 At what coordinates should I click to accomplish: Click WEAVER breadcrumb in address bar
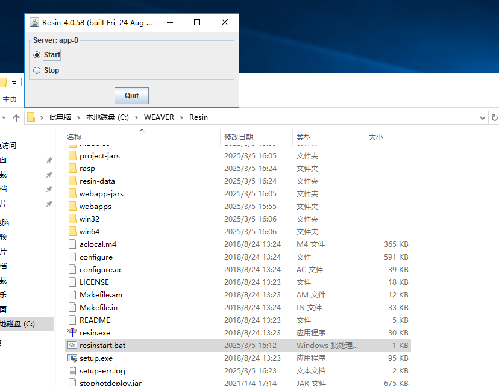[159, 117]
